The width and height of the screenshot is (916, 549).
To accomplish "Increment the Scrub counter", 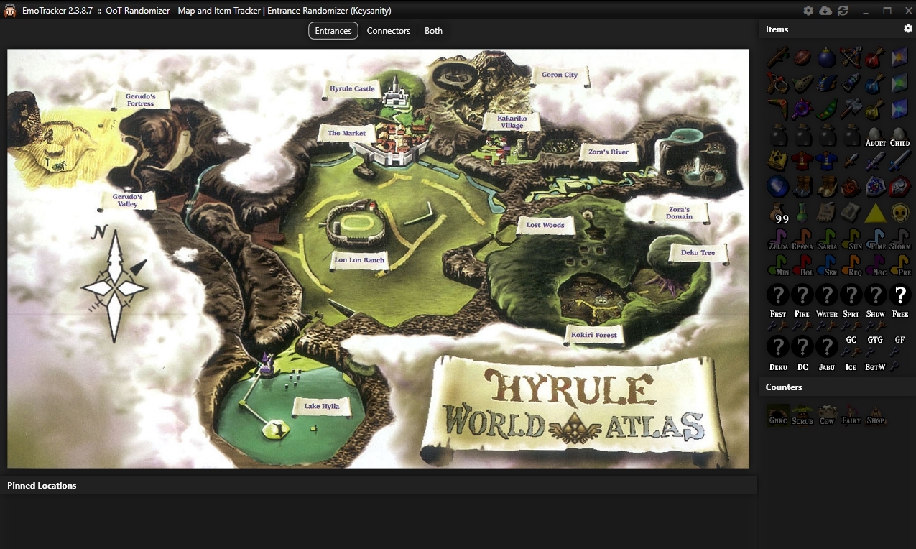I will coord(802,415).
